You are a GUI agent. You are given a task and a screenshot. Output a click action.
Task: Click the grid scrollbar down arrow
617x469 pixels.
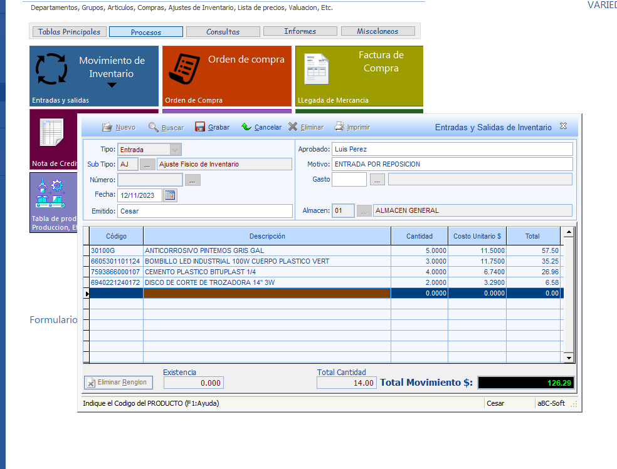569,358
